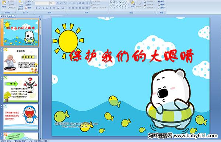Image resolution: width=221 pixels, height=142 pixels.
Task: Switch to the Outline pane tab
Action: 10,16
